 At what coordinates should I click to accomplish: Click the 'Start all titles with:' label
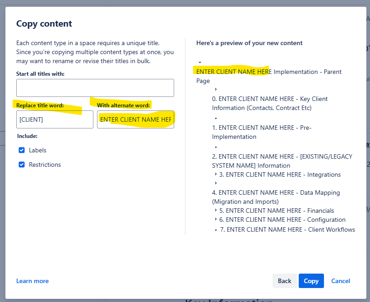click(40, 74)
